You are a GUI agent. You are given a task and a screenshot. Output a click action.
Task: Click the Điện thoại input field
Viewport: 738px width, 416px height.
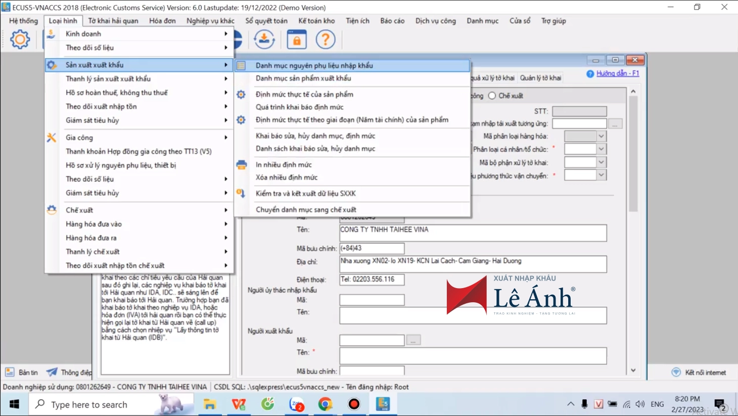coord(372,280)
